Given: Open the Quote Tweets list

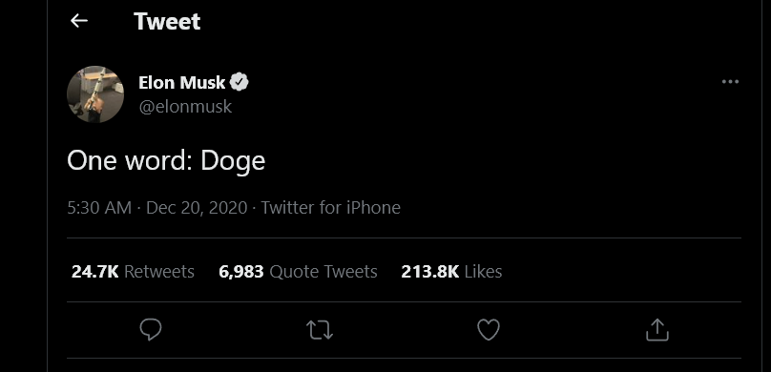Looking at the screenshot, I should tap(298, 271).
